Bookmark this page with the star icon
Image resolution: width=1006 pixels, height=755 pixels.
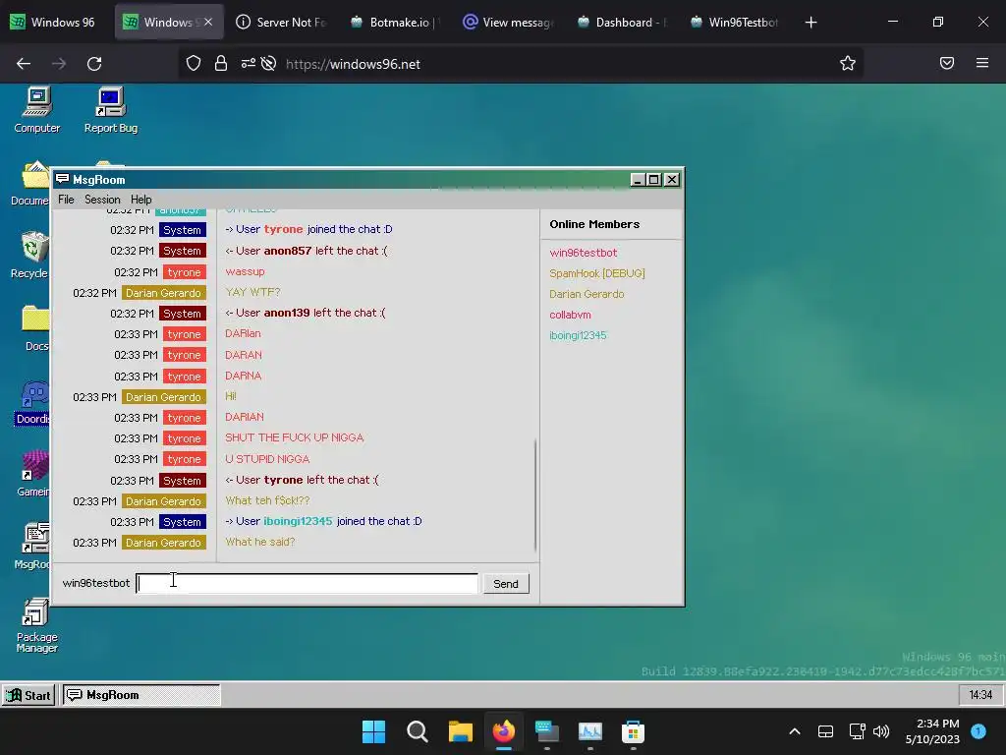pos(848,64)
